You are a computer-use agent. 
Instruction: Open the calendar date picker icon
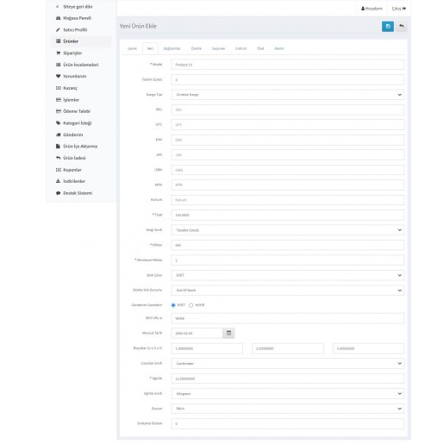[x=228, y=333]
